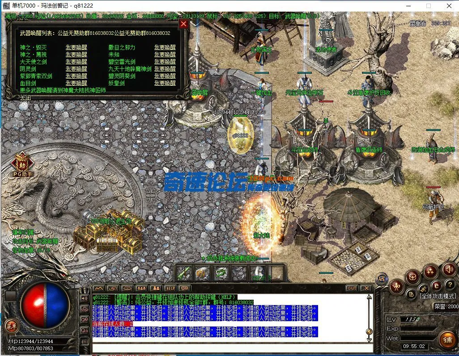Viewport: 459px width, 356px height.
Task: Click the 元宝兑换金刚石 NPC
Action: tap(304, 89)
